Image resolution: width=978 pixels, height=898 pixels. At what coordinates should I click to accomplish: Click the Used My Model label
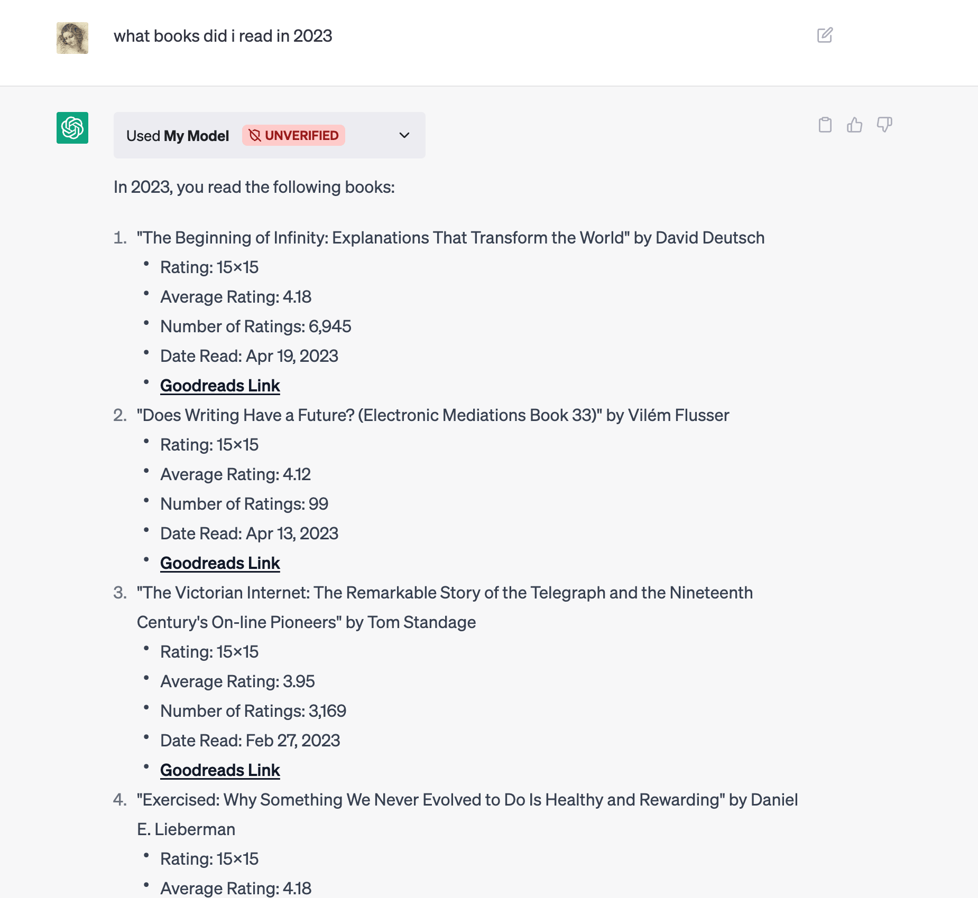coord(178,135)
